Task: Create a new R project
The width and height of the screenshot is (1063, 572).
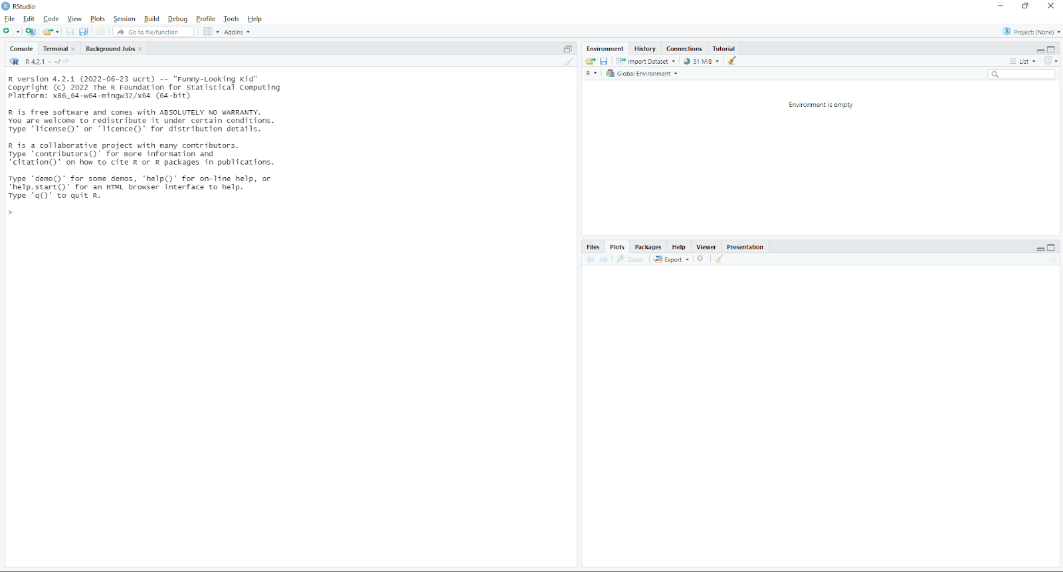Action: click(x=31, y=32)
